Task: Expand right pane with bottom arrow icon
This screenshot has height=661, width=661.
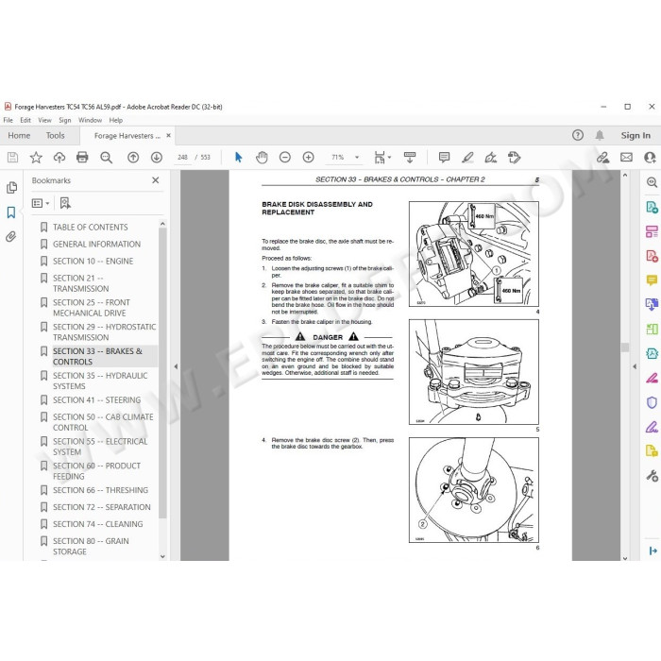Action: point(653,551)
